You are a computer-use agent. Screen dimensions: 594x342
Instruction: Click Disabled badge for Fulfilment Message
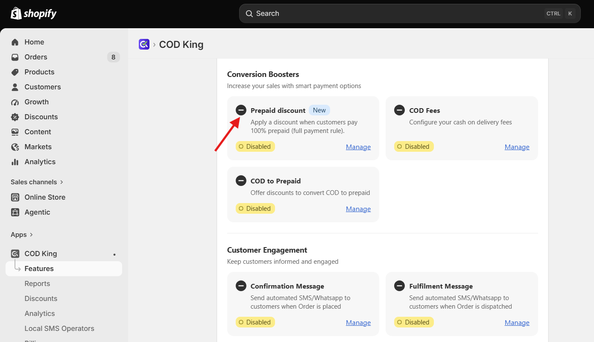[x=414, y=322]
